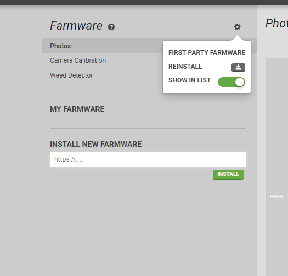Click the Show in List text label
The image size is (288, 276).
tap(189, 80)
